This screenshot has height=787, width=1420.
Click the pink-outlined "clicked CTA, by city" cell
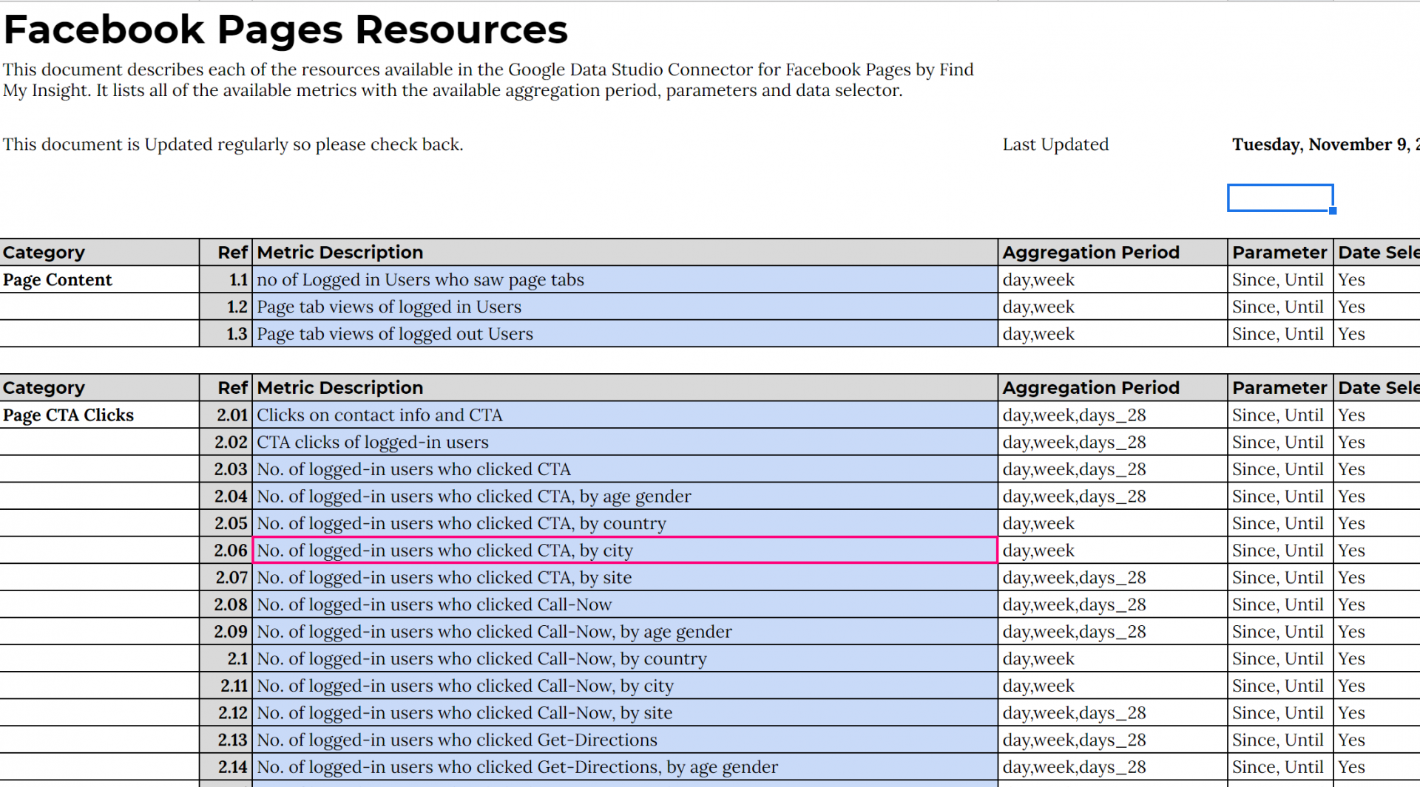(624, 551)
